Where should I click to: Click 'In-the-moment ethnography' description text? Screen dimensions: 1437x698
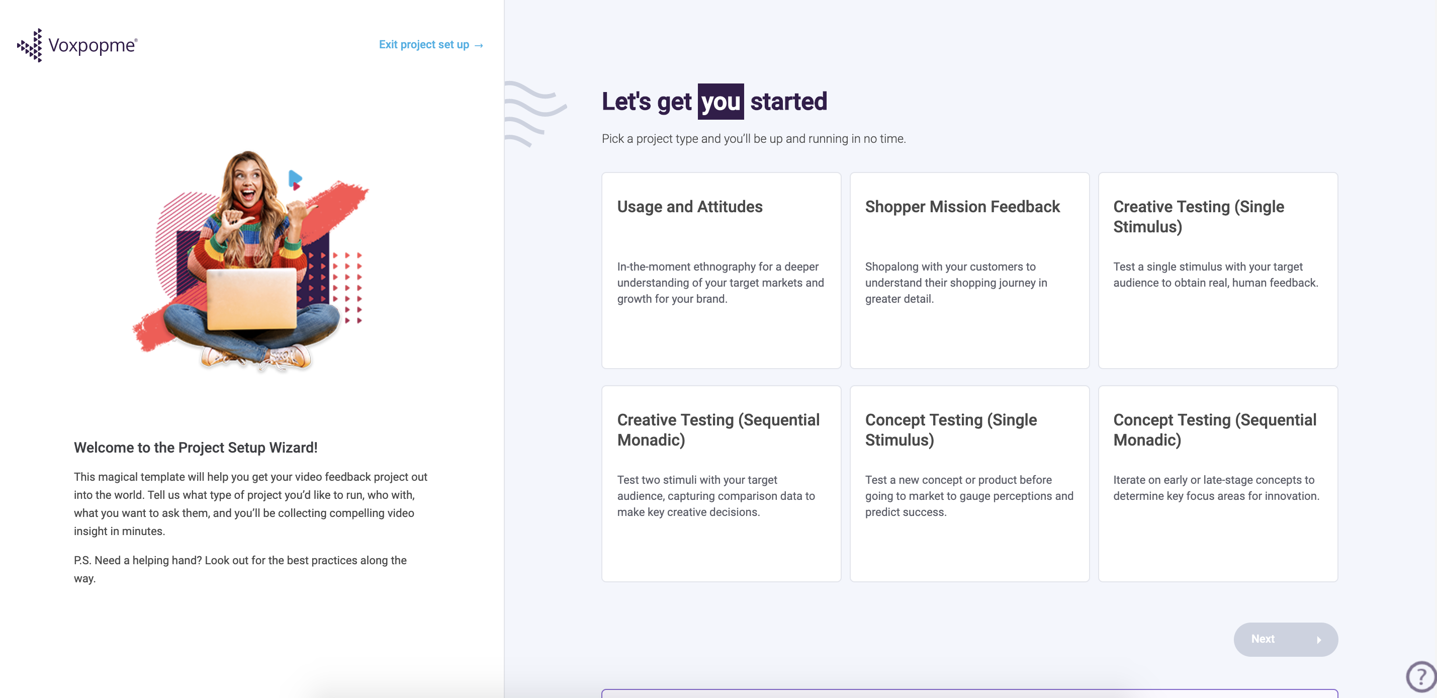(720, 283)
